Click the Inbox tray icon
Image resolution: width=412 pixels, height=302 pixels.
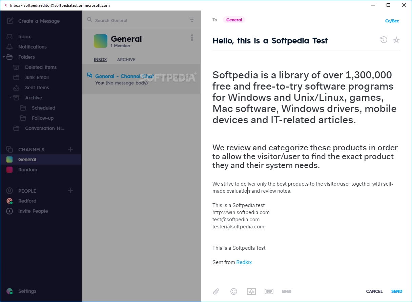click(x=9, y=37)
